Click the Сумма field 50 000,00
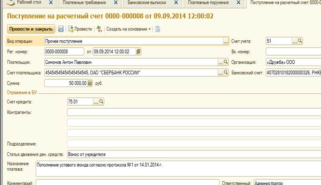Screen dimensions: 321x185 [x=66, y=83]
